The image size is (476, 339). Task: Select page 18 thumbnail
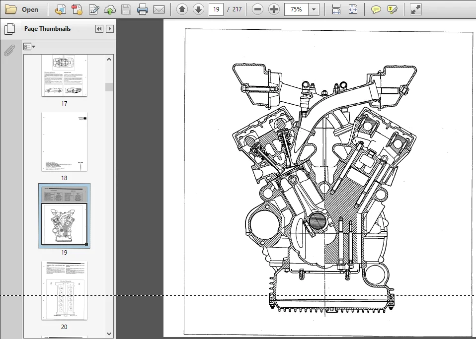click(x=65, y=141)
